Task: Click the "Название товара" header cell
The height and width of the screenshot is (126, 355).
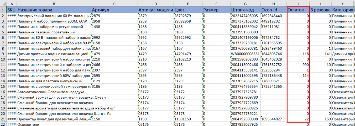Action: pyautogui.click(x=54, y=10)
